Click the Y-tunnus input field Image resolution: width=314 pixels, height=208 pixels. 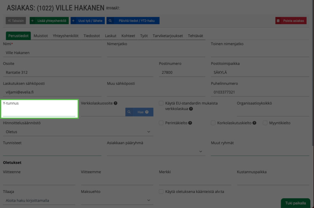[39, 110]
